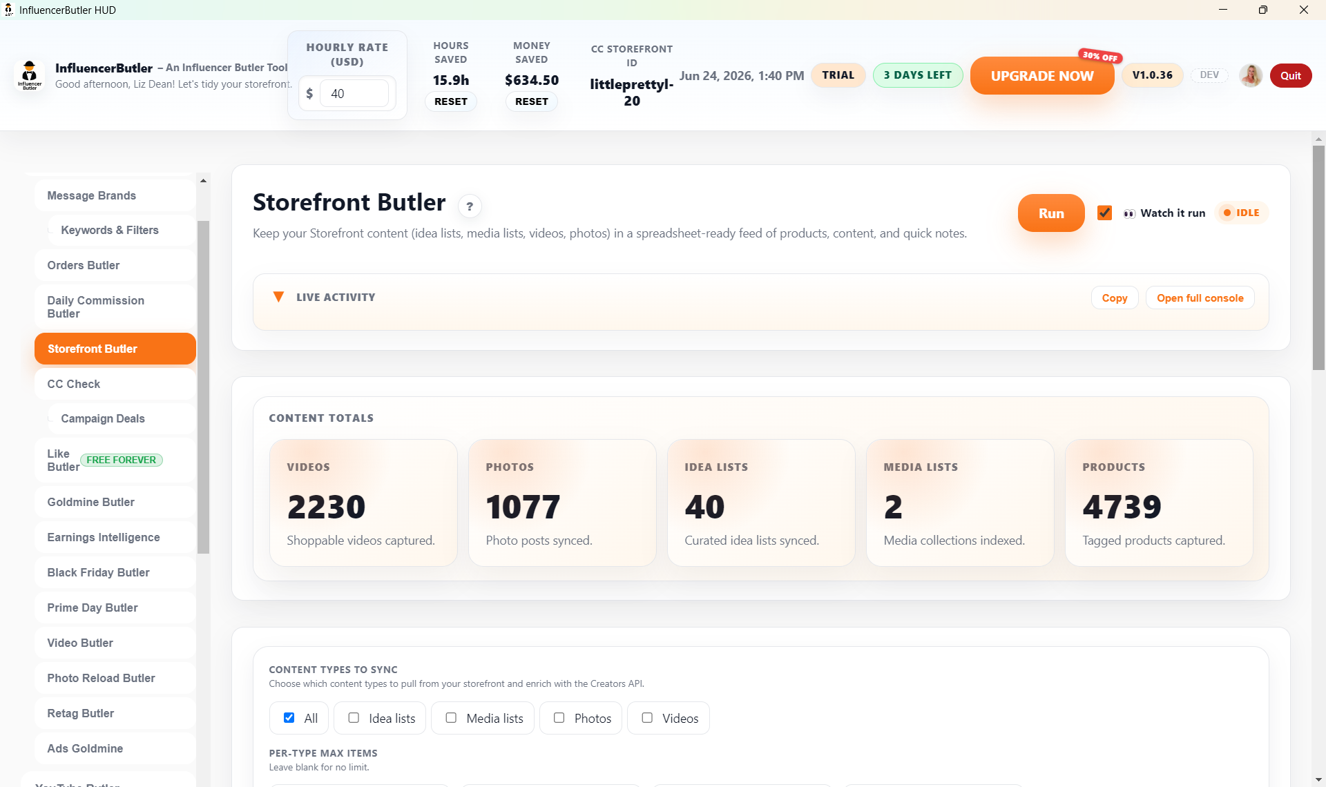
Task: Open Photo Reload Butler
Action: [115, 678]
